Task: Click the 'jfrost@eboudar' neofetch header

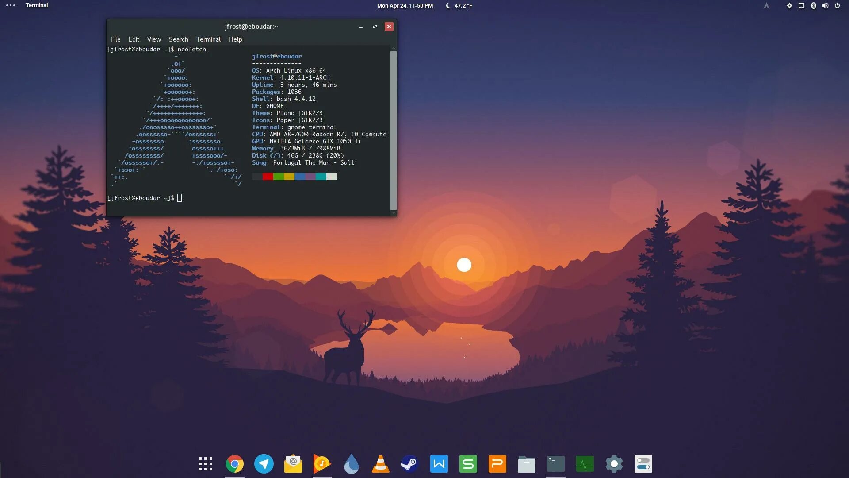Action: 277,56
